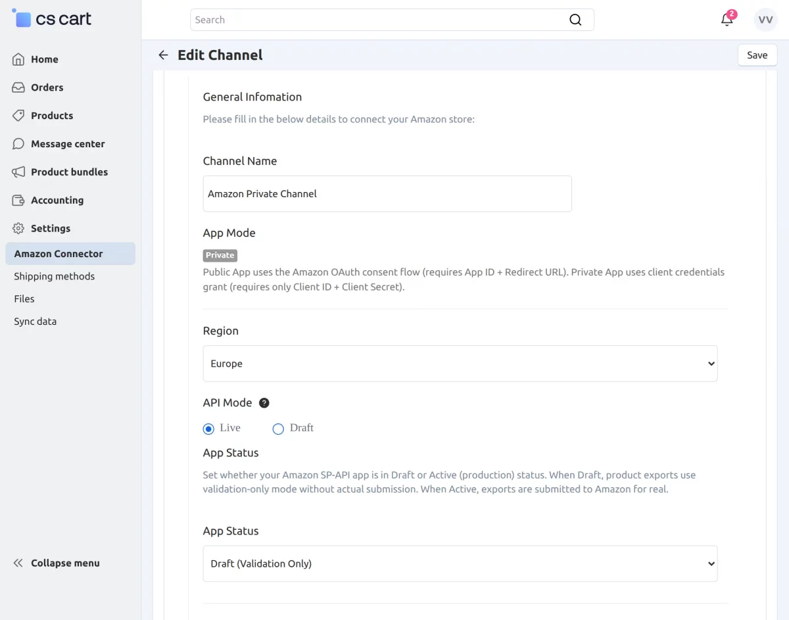The width and height of the screenshot is (789, 620).
Task: Focus the top Search field
Action: coord(392,20)
